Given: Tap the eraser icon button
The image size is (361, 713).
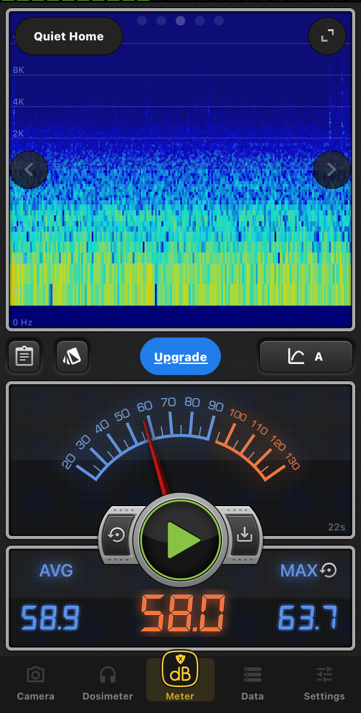Looking at the screenshot, I should (x=72, y=356).
